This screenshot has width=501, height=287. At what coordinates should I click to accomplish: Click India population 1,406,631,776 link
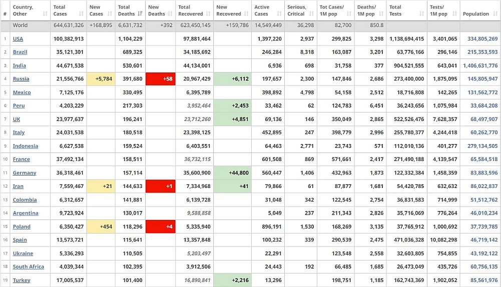tap(480, 65)
